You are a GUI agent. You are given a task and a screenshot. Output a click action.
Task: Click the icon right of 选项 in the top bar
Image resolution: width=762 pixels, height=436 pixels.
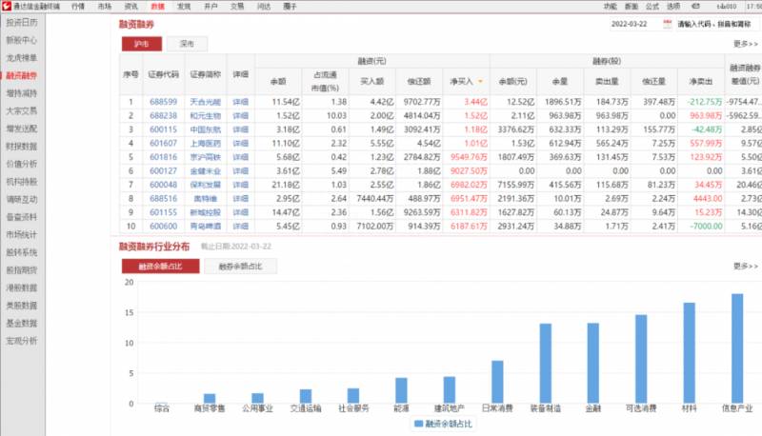tap(695, 7)
